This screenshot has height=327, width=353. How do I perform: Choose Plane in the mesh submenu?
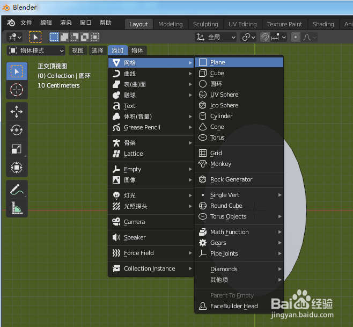tap(239, 62)
